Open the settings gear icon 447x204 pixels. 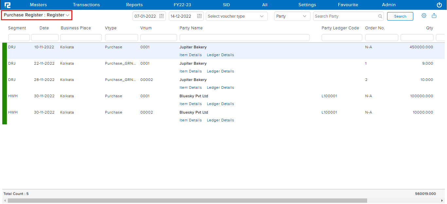(424, 16)
